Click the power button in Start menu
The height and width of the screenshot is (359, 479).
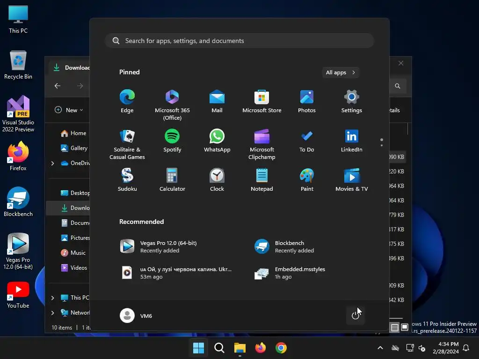pyautogui.click(x=356, y=316)
